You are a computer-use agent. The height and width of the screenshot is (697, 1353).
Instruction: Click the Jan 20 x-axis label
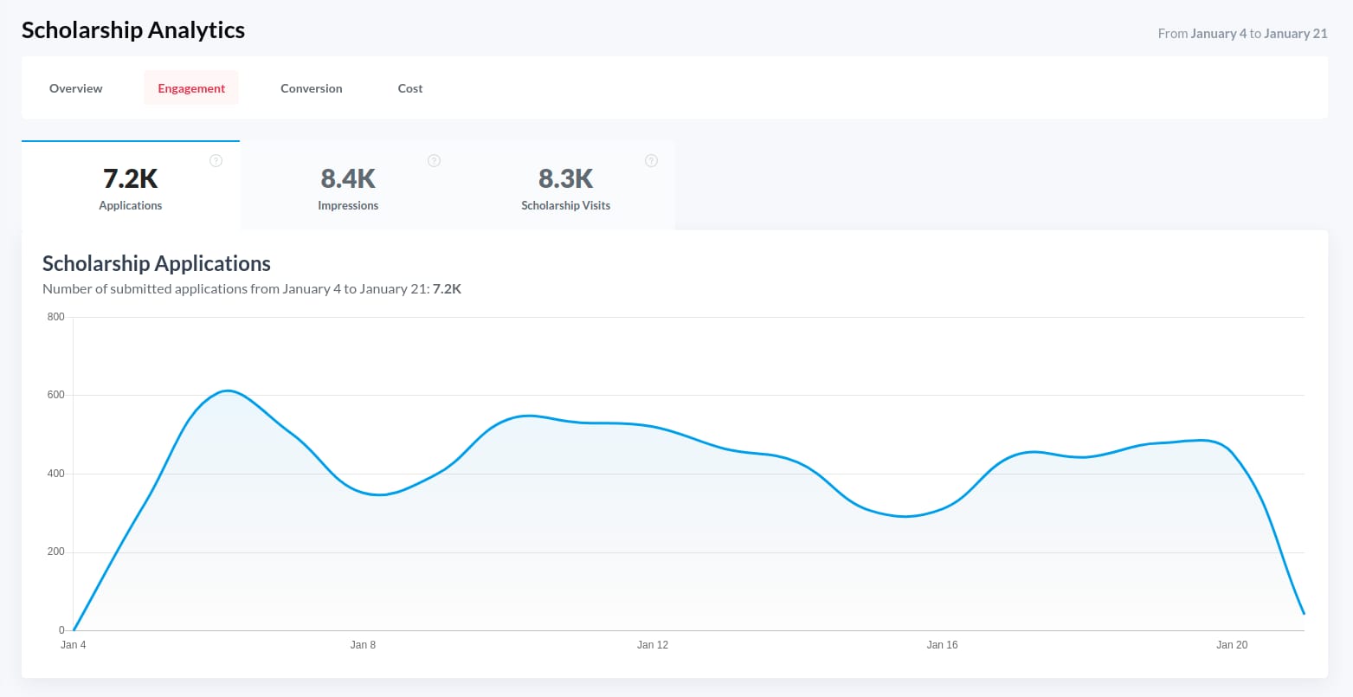[1232, 645]
